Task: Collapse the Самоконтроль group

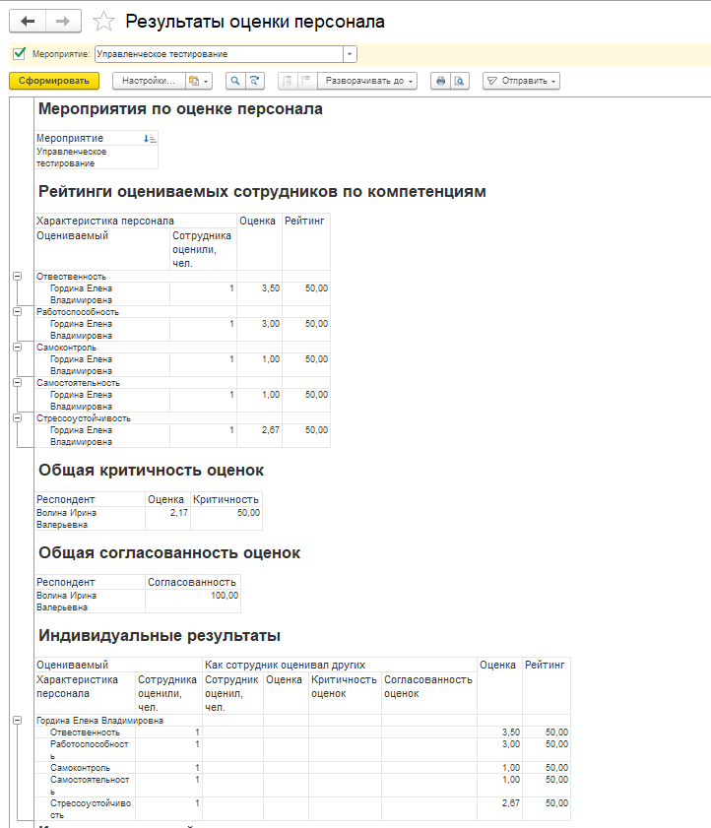Action: click(18, 347)
